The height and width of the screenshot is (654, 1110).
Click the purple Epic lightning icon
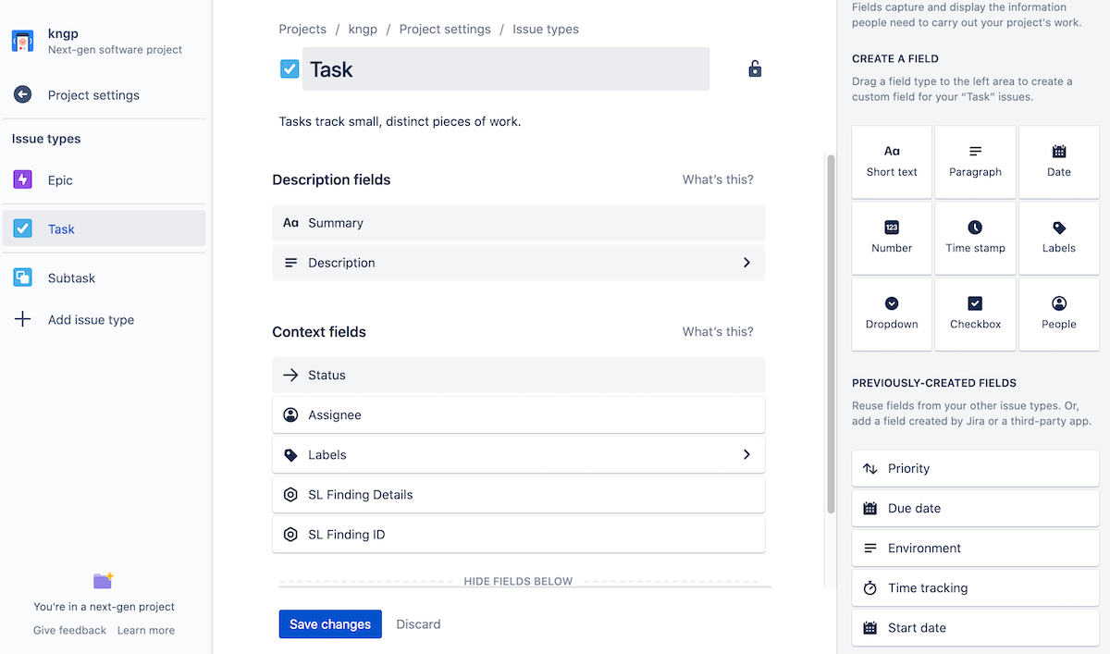click(x=22, y=180)
